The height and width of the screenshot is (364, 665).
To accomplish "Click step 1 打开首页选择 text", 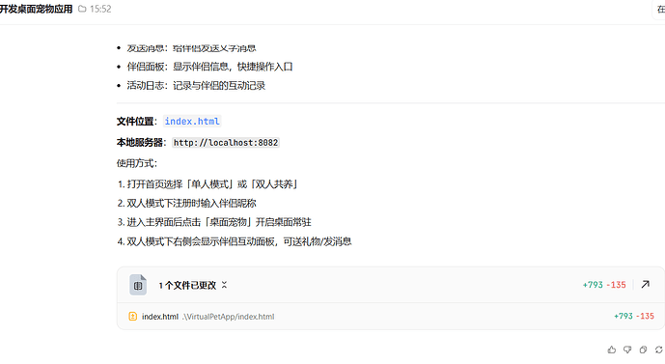I will tap(212, 184).
